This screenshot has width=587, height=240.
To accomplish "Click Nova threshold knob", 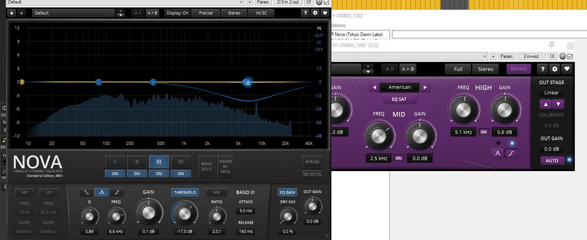I will coord(185,214).
